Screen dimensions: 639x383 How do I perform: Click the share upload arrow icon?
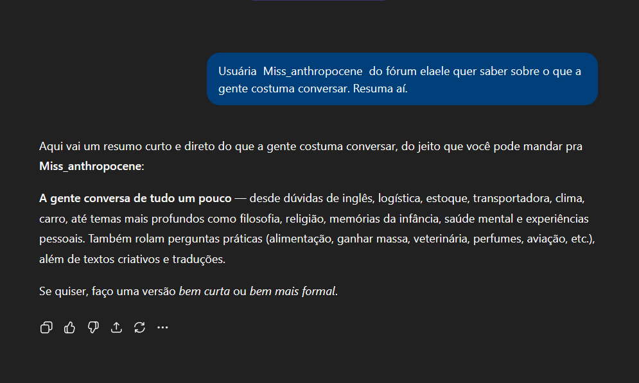tap(116, 328)
